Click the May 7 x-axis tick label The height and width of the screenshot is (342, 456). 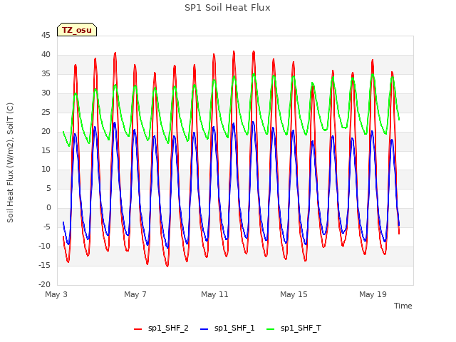135,294
